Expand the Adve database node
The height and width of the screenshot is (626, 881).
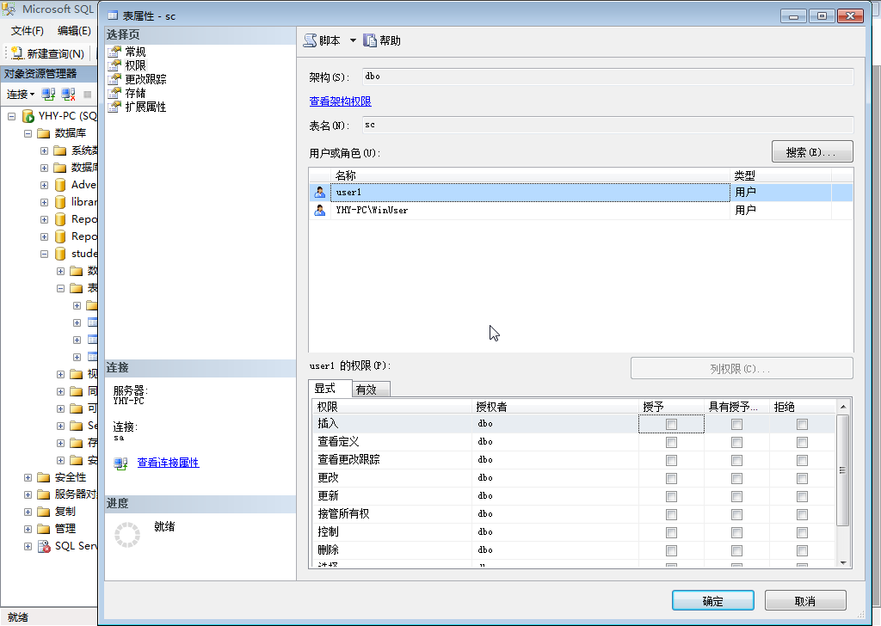click(x=44, y=185)
